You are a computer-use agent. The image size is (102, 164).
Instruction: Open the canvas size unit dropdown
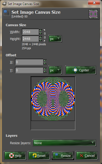55,39
